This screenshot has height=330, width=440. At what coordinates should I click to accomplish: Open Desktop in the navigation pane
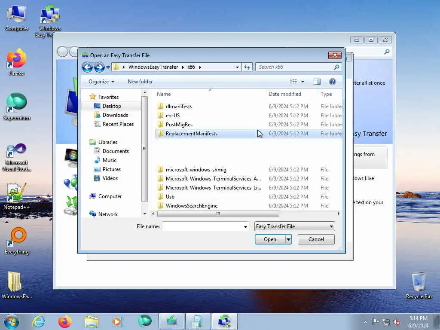[x=112, y=106]
